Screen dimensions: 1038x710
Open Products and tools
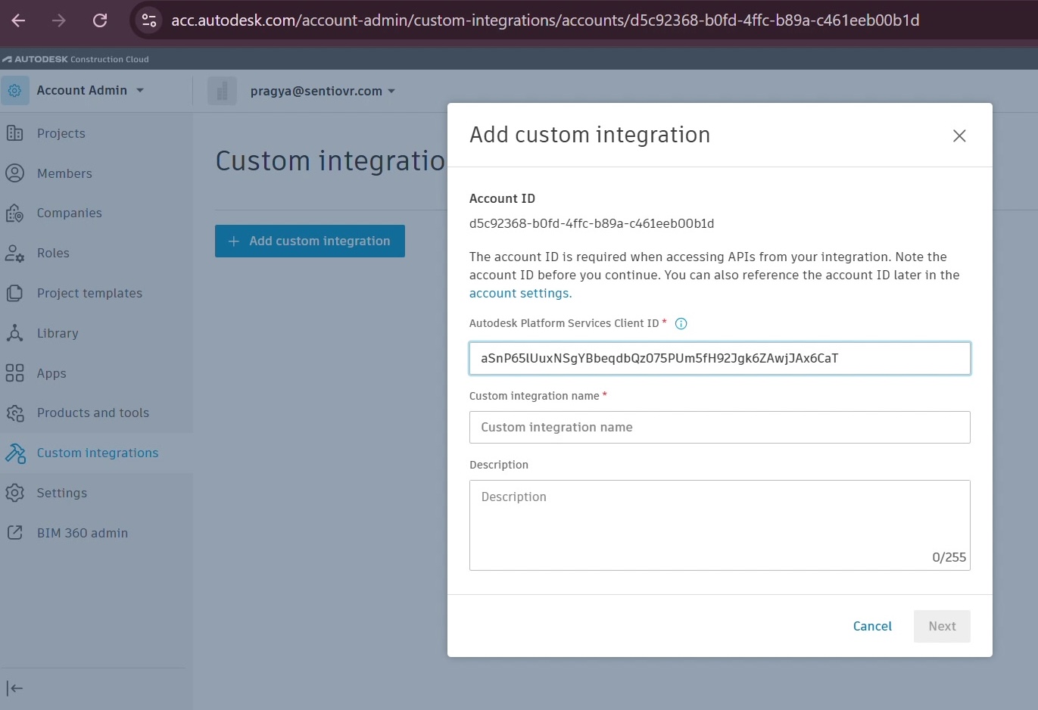click(93, 413)
